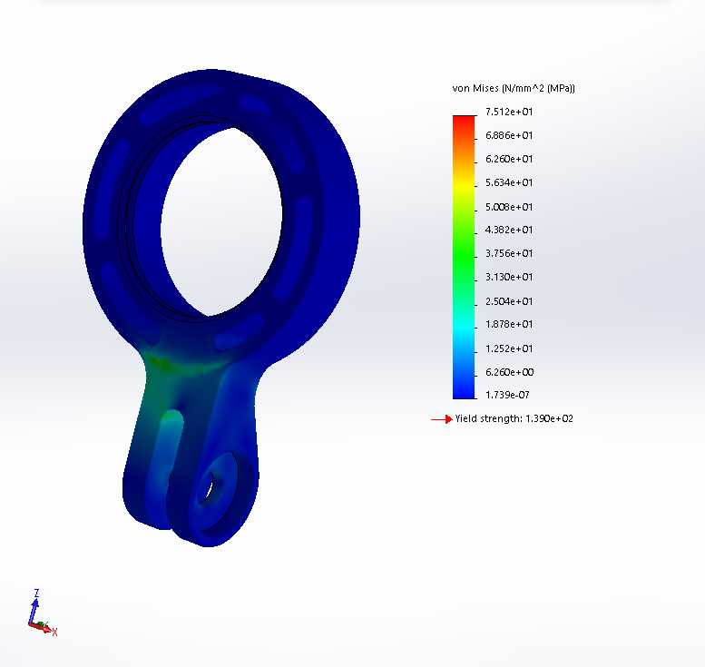Select the legend value 4.382e+01
This screenshot has height=667, width=705.
(509, 230)
